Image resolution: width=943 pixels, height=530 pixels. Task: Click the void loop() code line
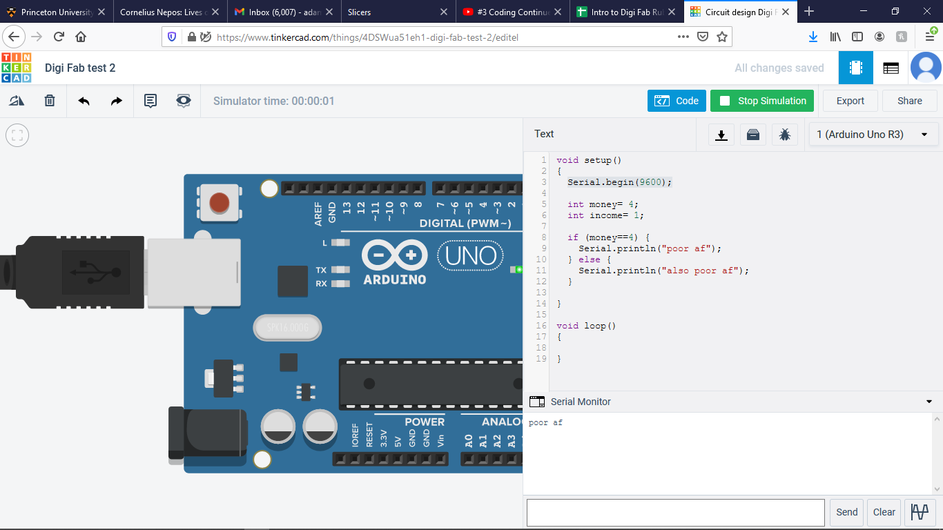(586, 326)
